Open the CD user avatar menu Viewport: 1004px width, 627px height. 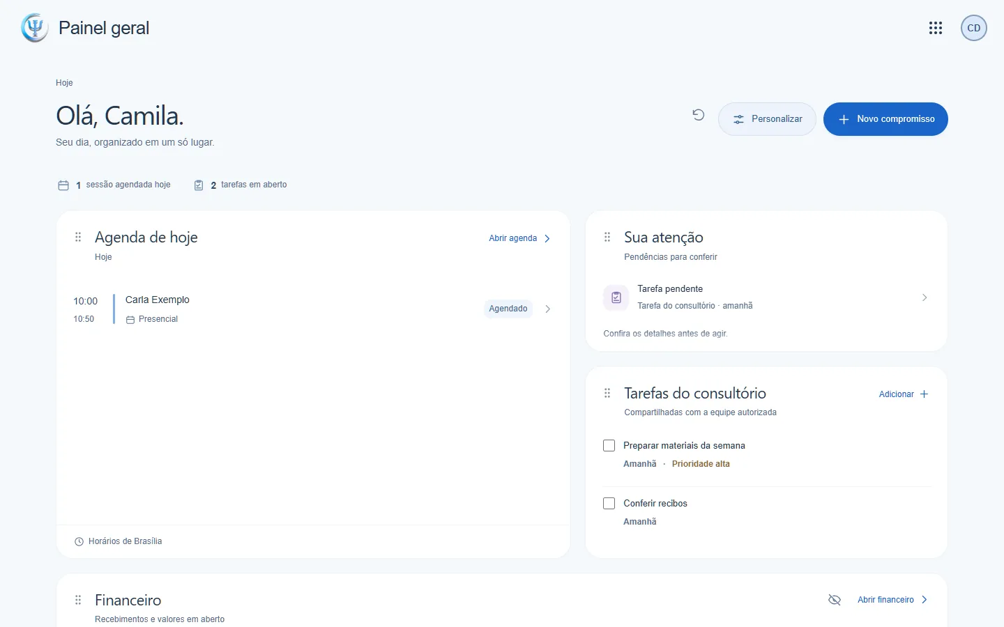(974, 28)
